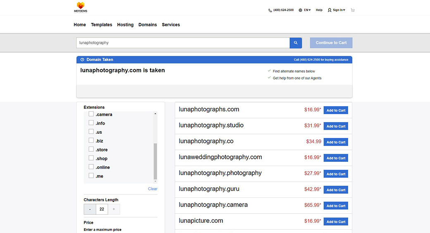The width and height of the screenshot is (430, 233).
Task: Check the .camera extension checkbox
Action: tap(91, 114)
